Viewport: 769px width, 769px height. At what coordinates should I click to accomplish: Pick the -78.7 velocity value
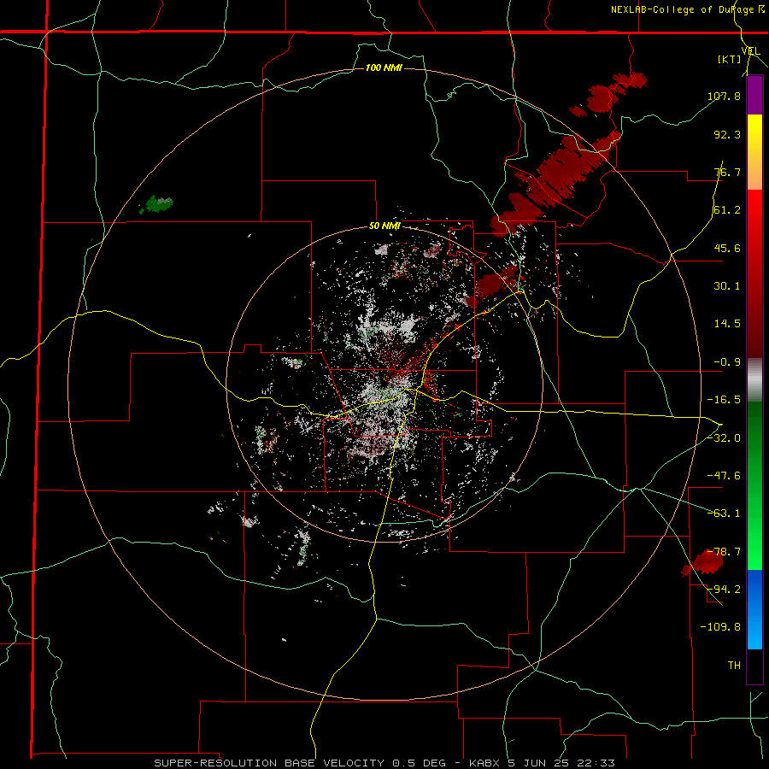click(724, 552)
